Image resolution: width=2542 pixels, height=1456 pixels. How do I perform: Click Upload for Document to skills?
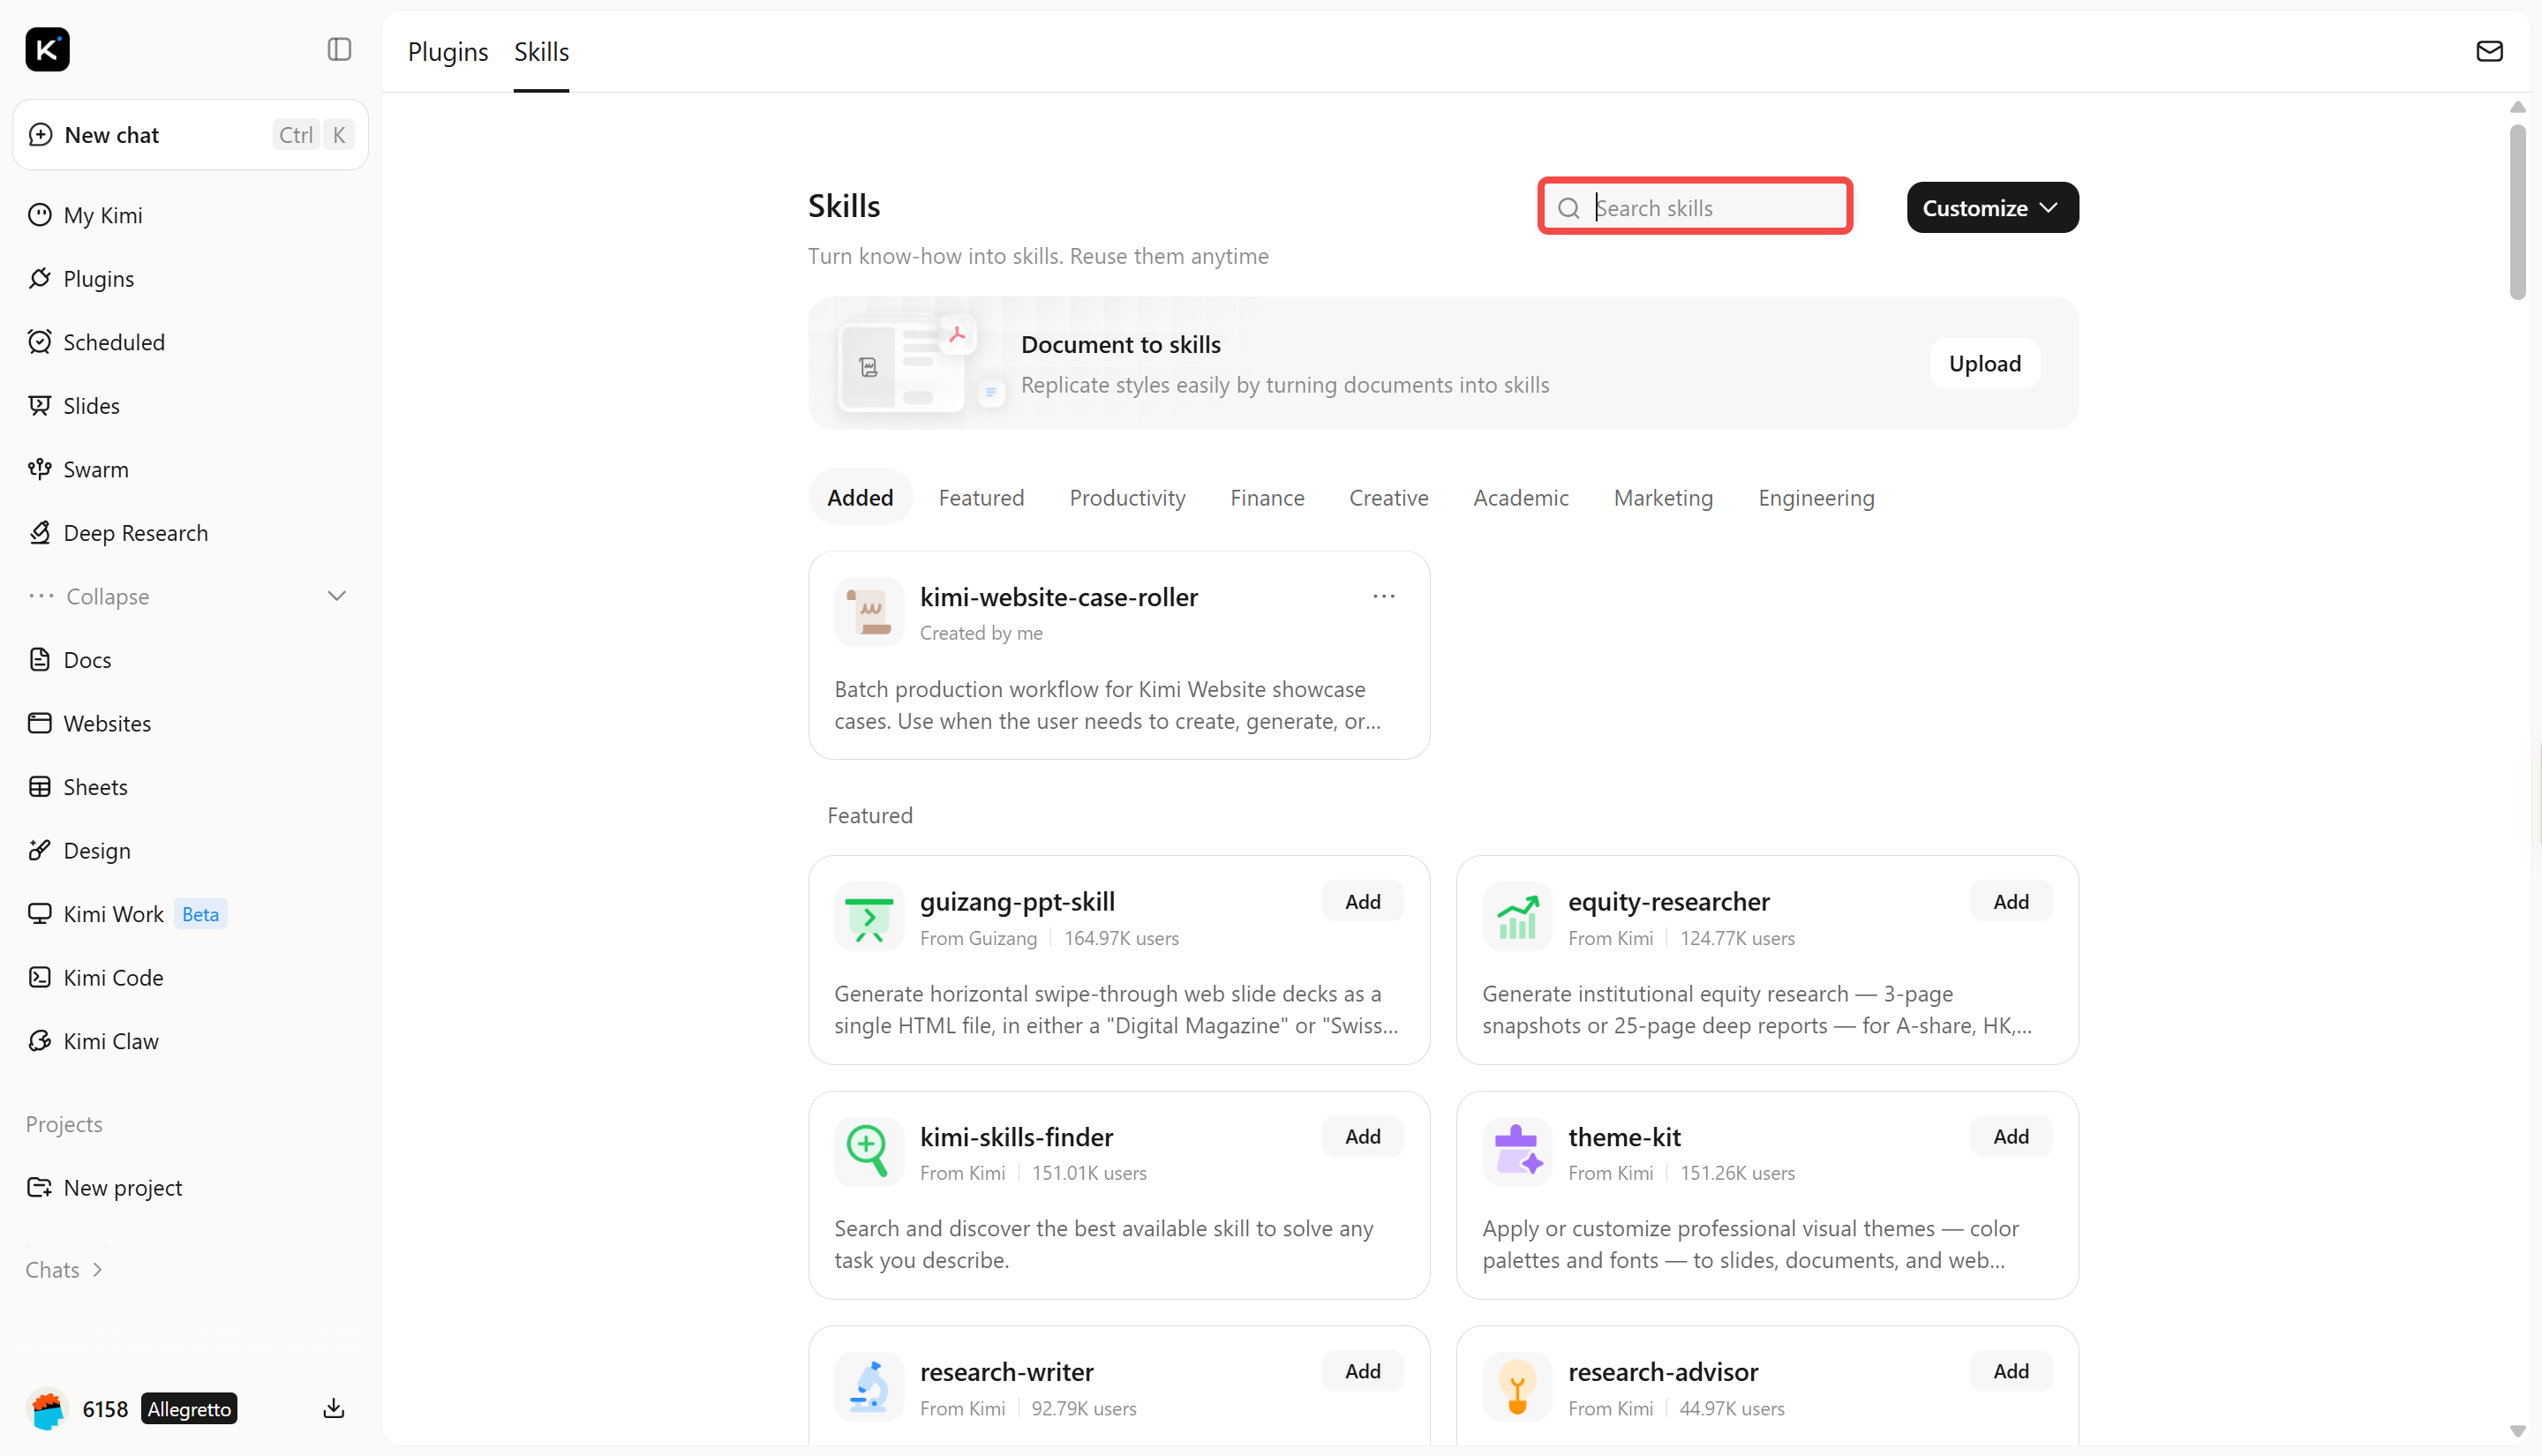pyautogui.click(x=1984, y=364)
